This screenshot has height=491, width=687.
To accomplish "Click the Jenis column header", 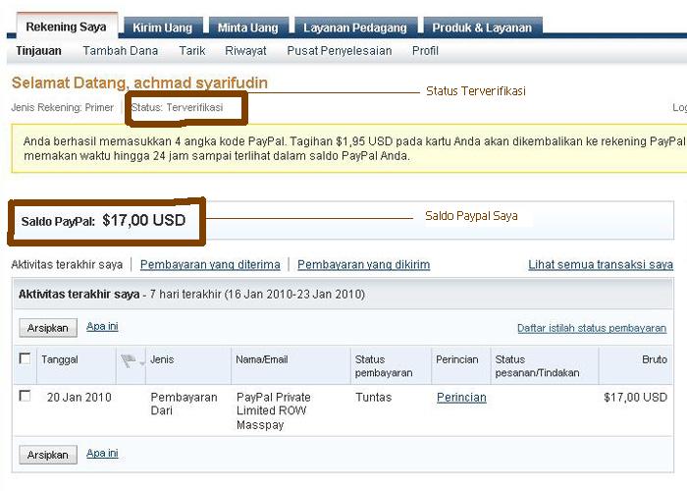I will pos(162,359).
